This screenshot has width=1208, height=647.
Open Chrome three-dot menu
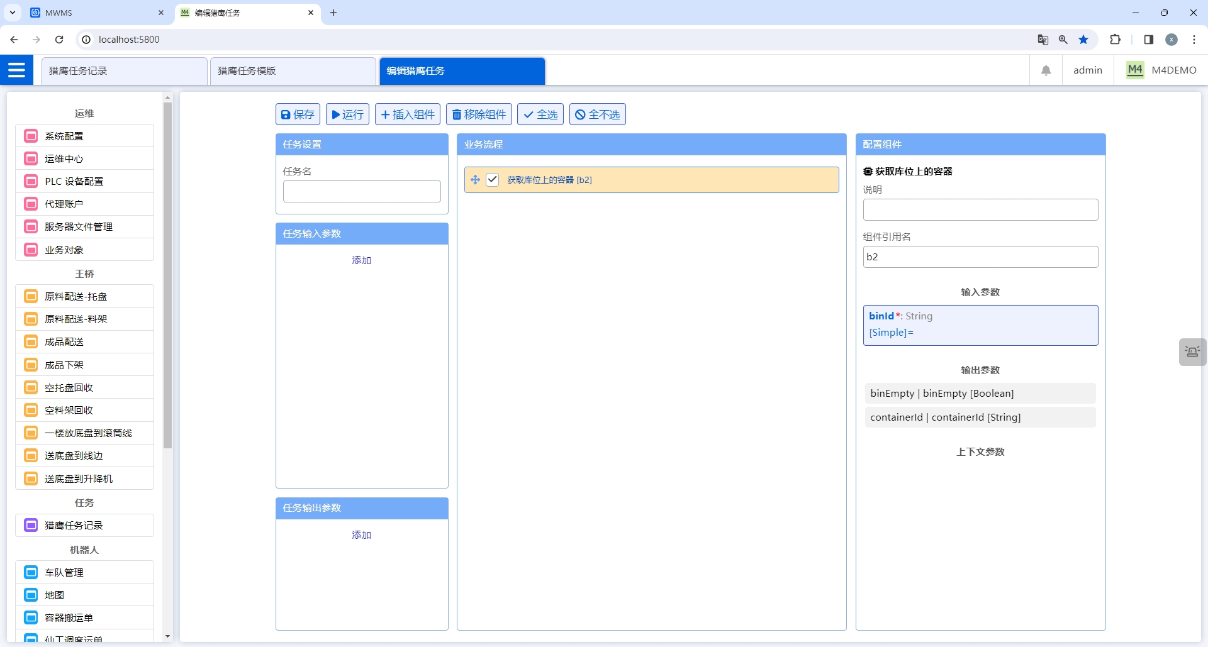1194,40
